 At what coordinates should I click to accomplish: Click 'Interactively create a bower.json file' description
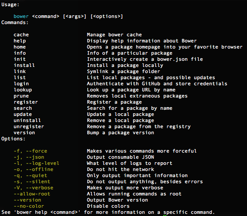tap(145, 59)
